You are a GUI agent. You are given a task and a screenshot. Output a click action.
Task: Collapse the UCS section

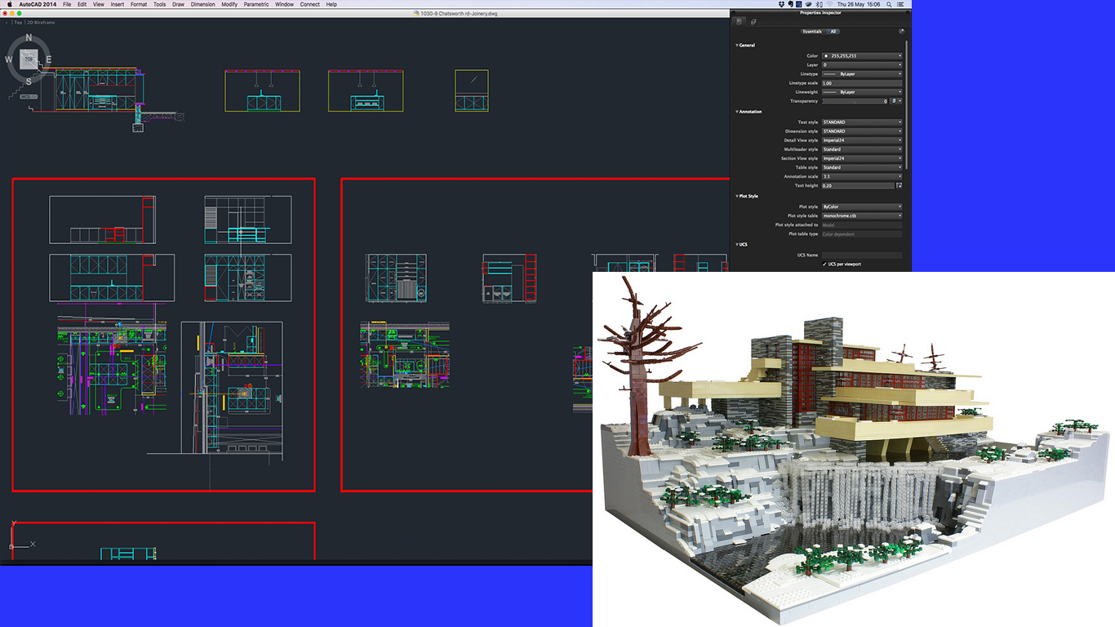(736, 244)
